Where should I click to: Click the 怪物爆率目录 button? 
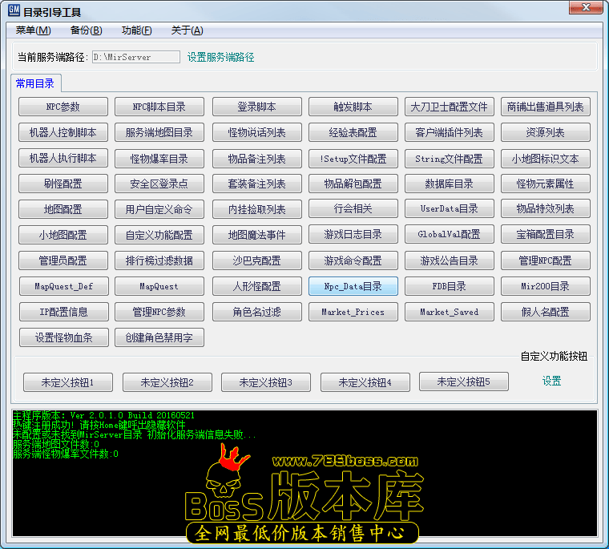[x=159, y=158]
